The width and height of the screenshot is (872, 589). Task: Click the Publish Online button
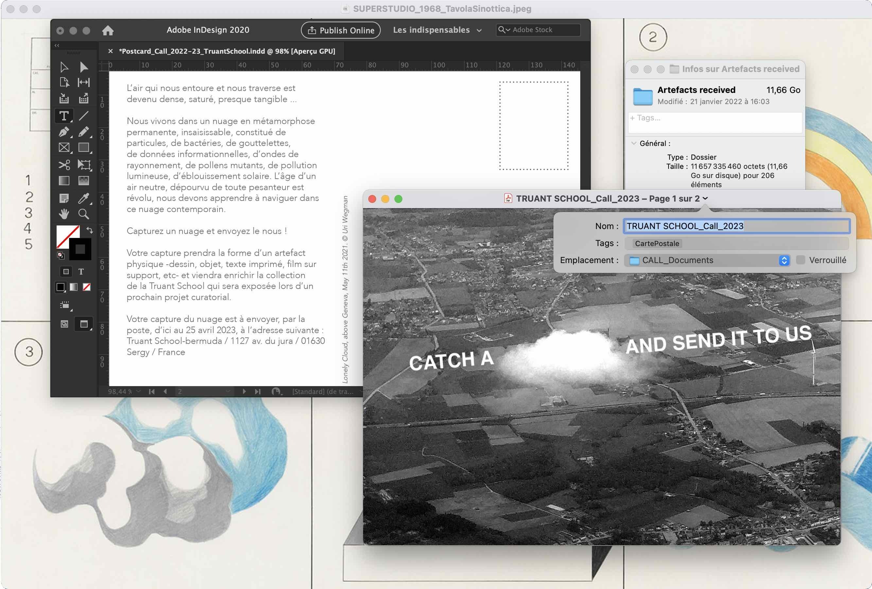point(341,30)
